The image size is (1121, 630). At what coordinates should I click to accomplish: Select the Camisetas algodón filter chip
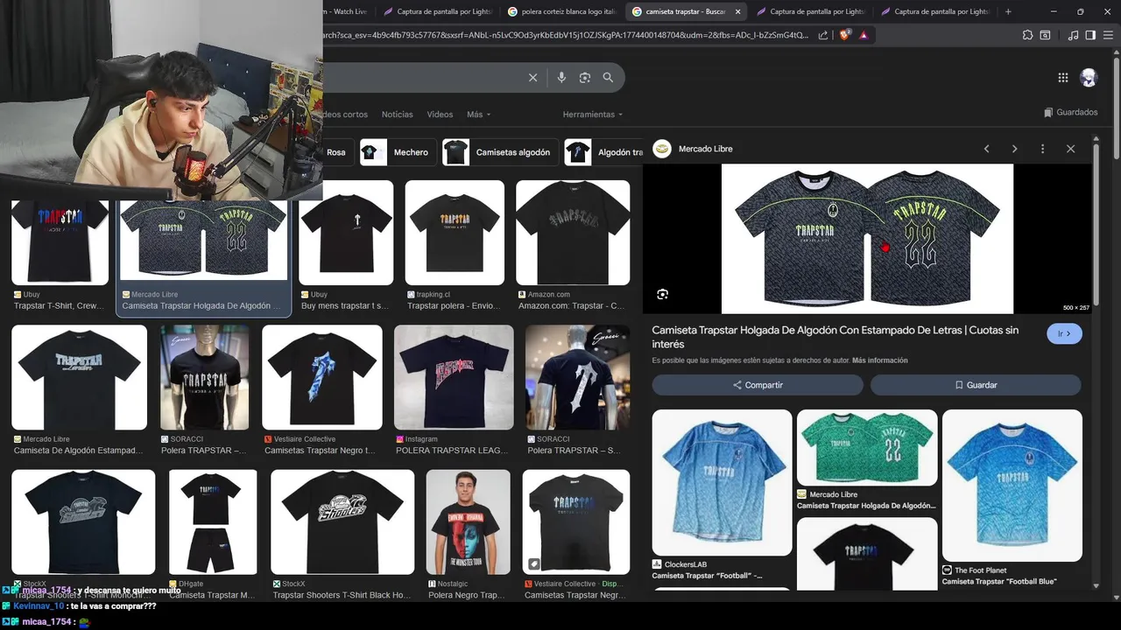[x=499, y=152]
